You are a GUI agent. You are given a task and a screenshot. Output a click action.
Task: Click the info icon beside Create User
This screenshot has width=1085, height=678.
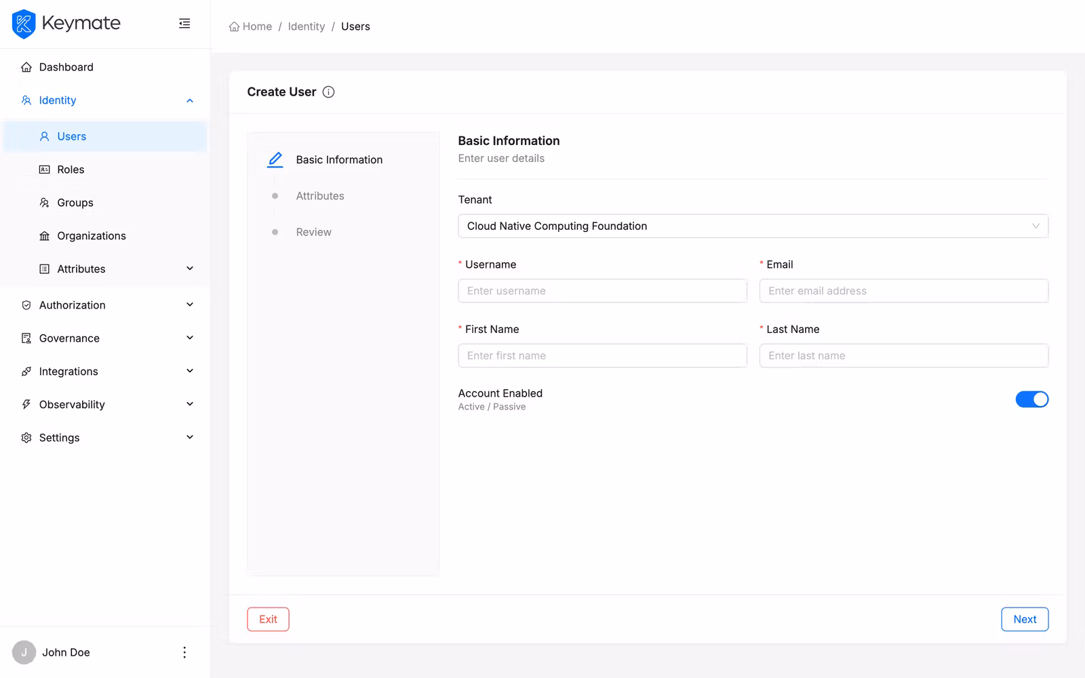[328, 92]
